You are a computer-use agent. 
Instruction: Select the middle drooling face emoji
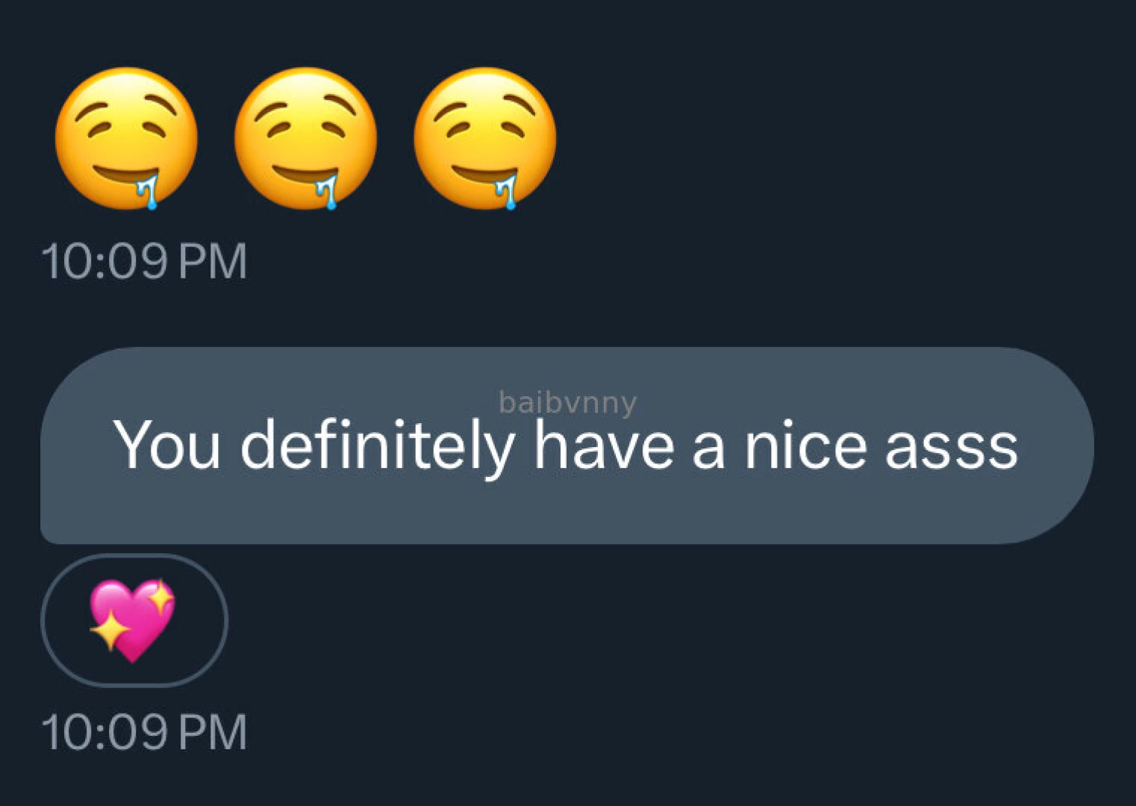click(305, 138)
